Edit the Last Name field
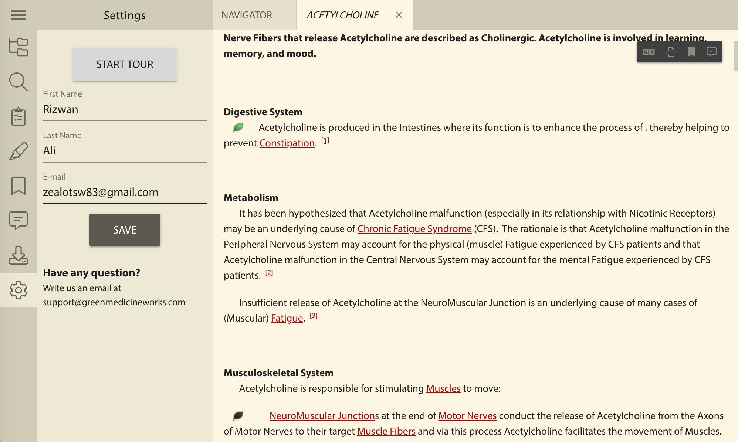Screen dimensions: 738x442 point(125,151)
